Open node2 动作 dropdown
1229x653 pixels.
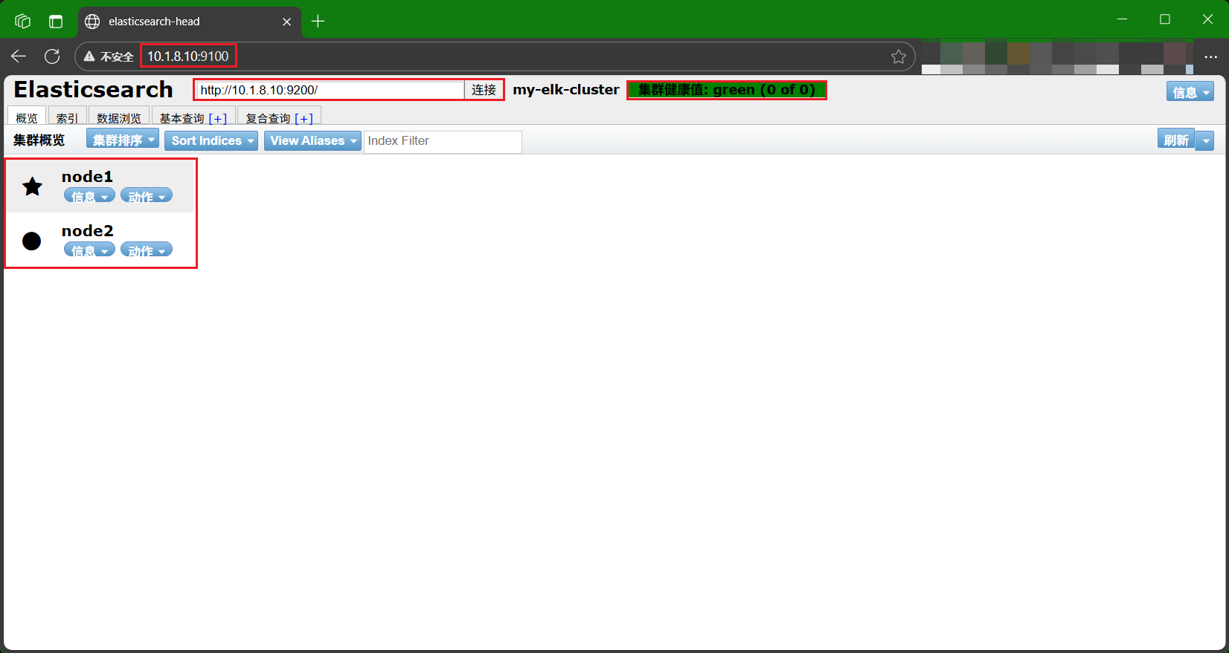147,250
